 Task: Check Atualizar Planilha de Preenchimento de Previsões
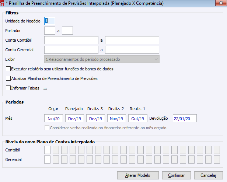[8, 78]
